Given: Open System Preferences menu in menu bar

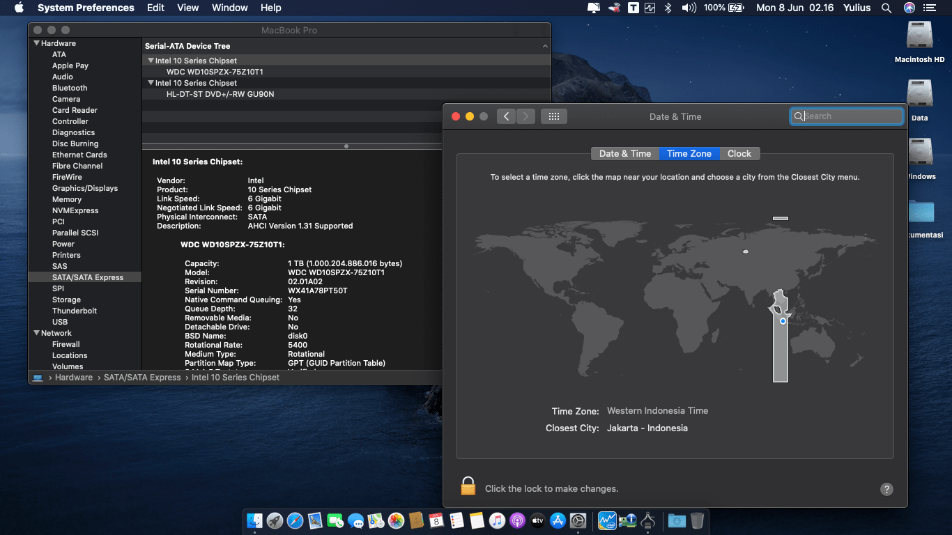Looking at the screenshot, I should pos(86,8).
